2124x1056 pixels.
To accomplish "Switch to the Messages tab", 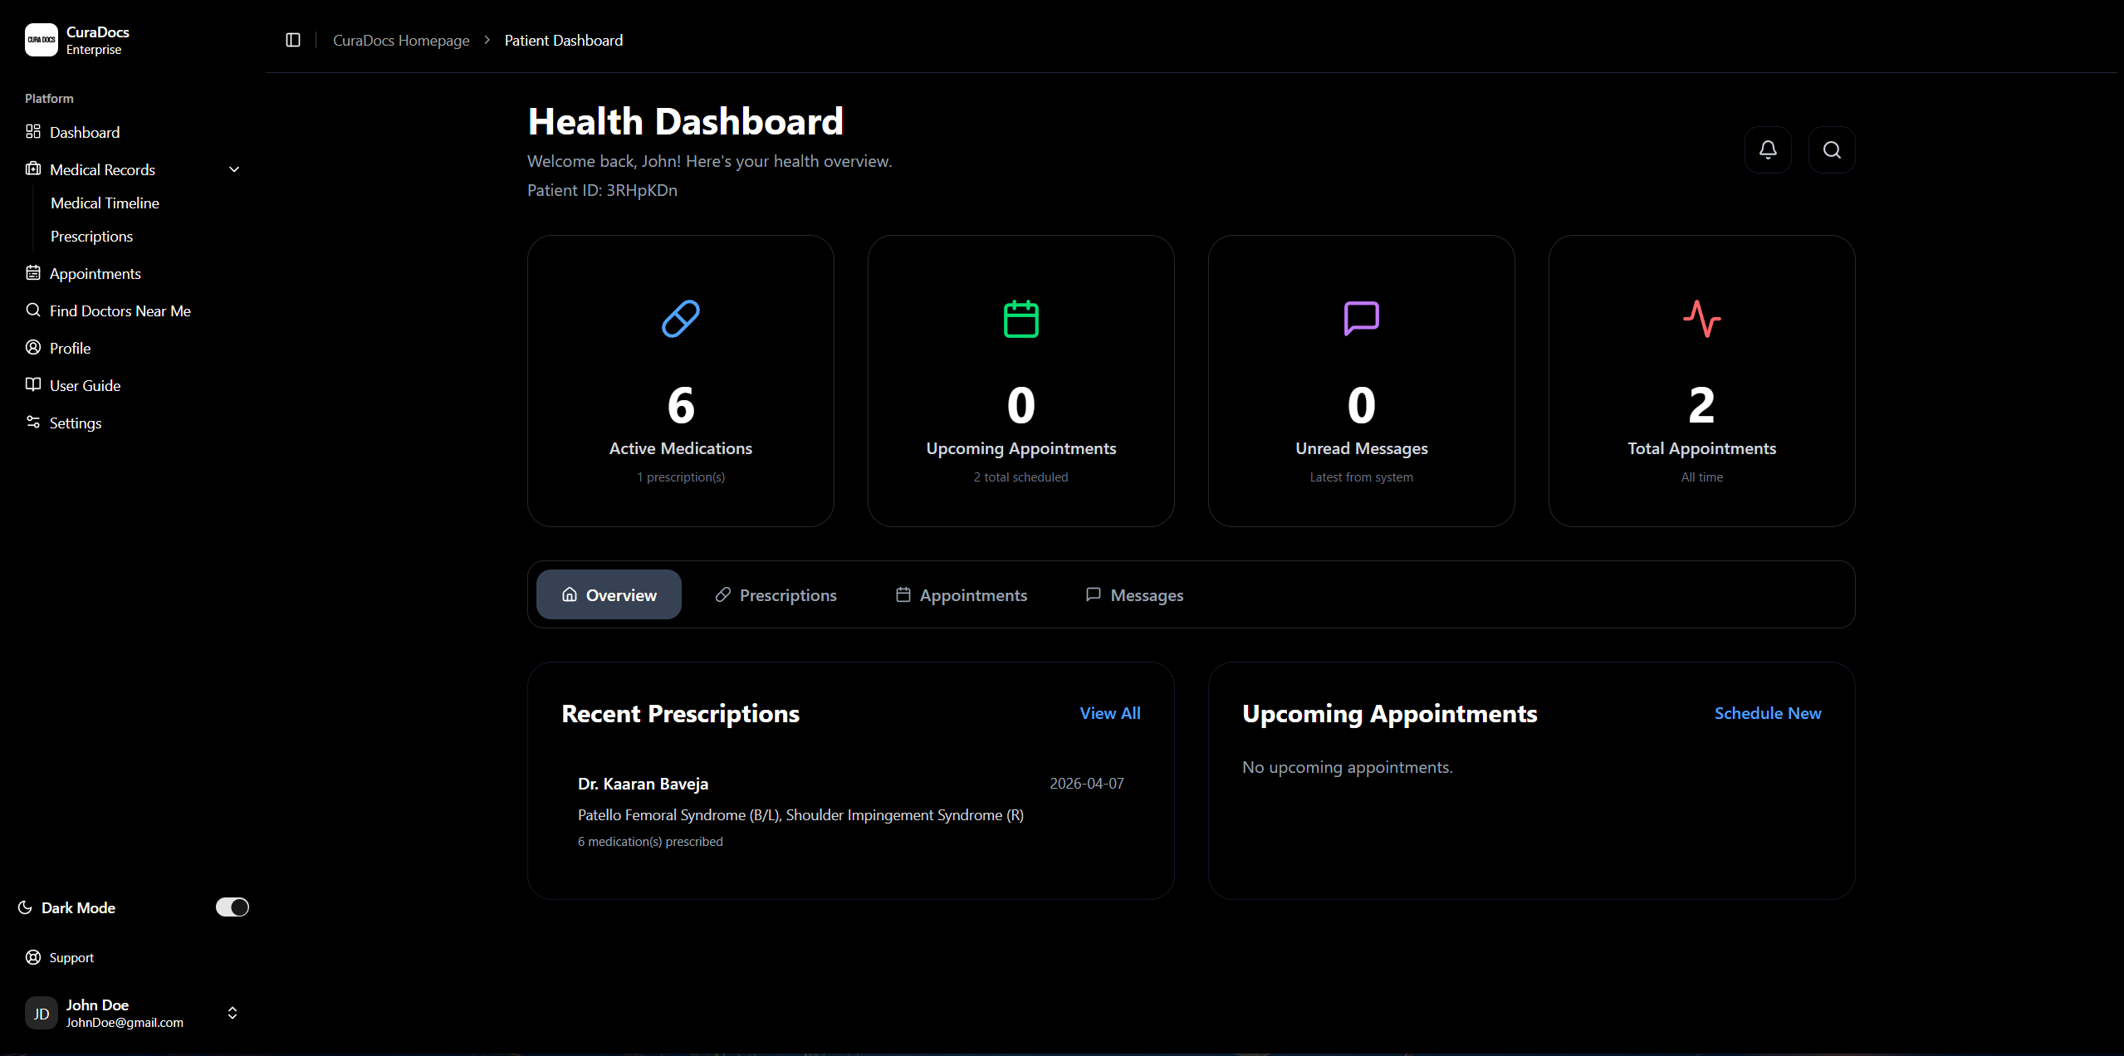I will coord(1135,595).
